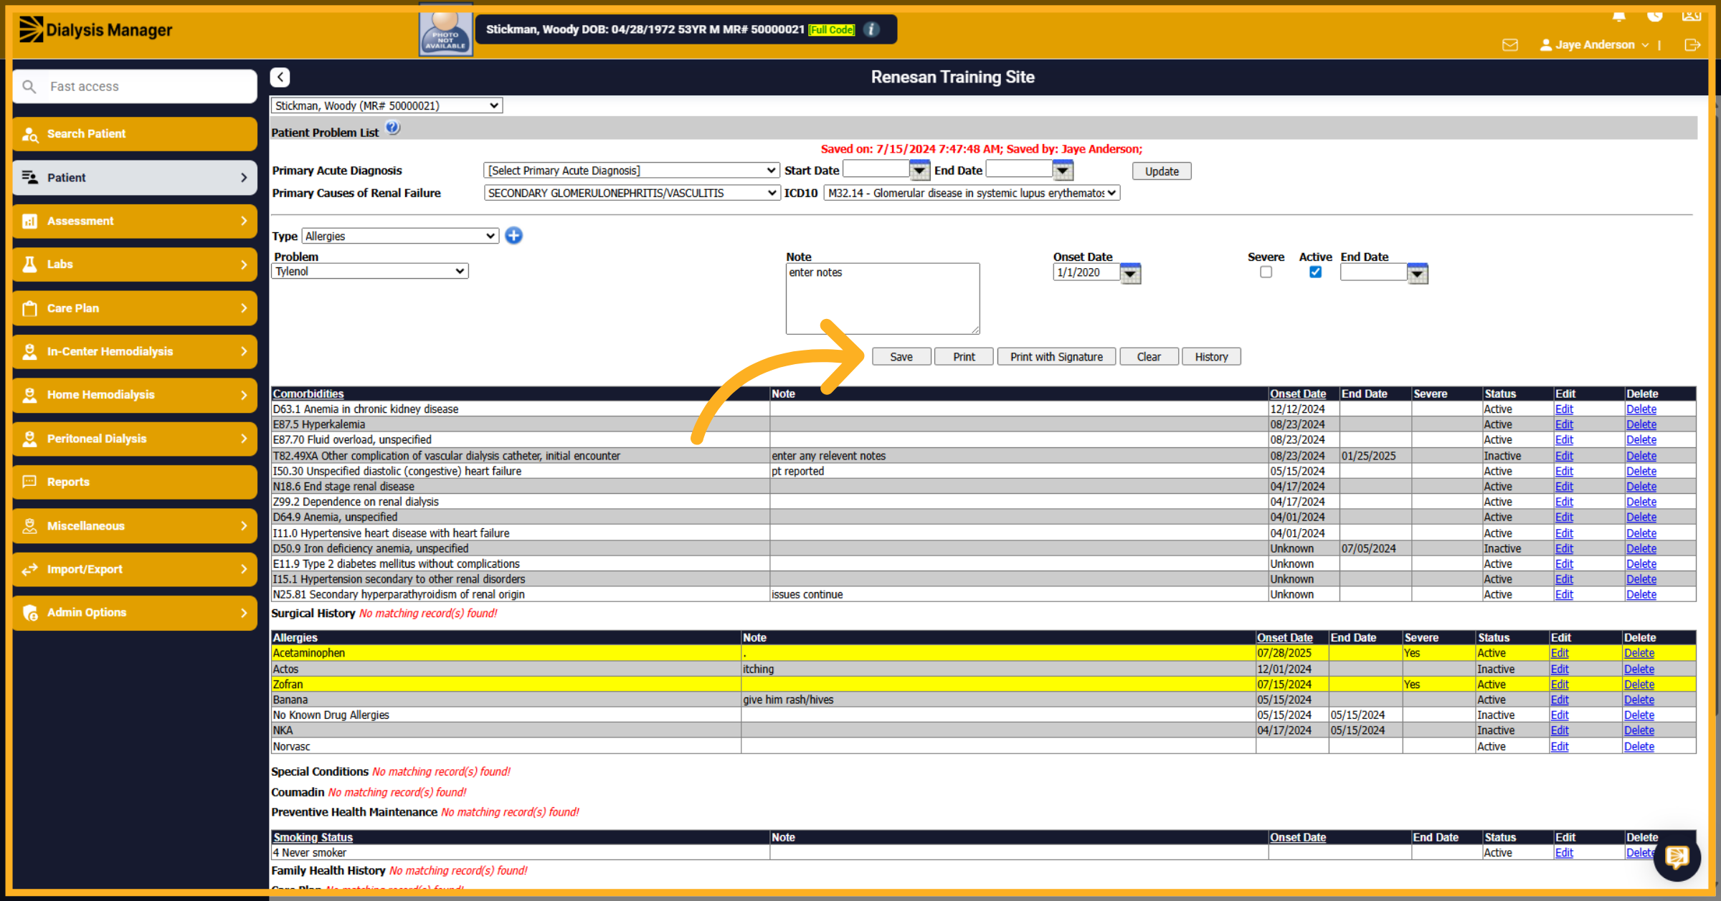This screenshot has height=901, width=1721.
Task: Click the Print with Signature button
Action: 1056,357
